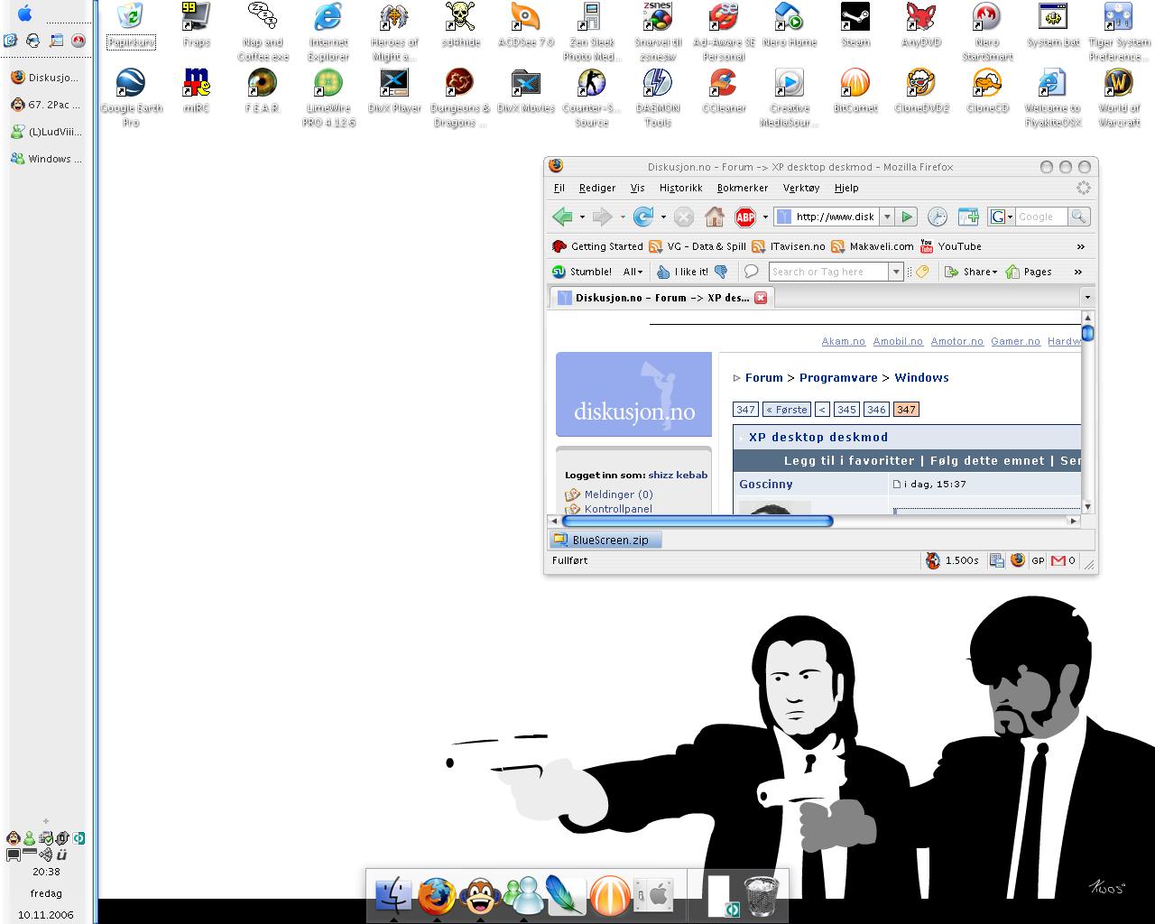Click the Apple logo menu button
Viewport: 1155px width, 924px height.
(x=24, y=14)
